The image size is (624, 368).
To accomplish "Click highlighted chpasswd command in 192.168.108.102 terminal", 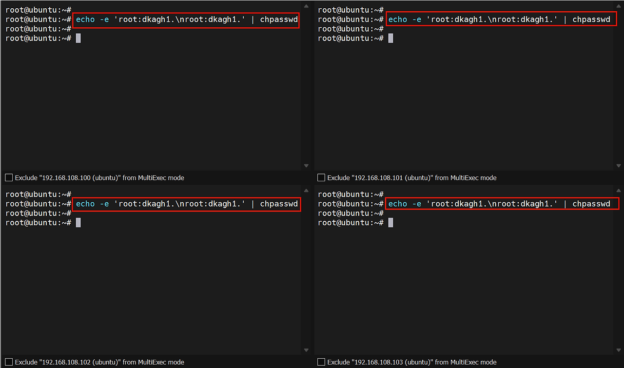I will [186, 204].
